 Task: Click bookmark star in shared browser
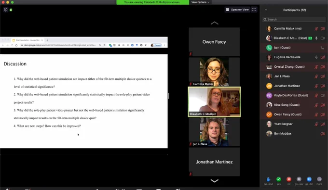(x=104, y=45)
